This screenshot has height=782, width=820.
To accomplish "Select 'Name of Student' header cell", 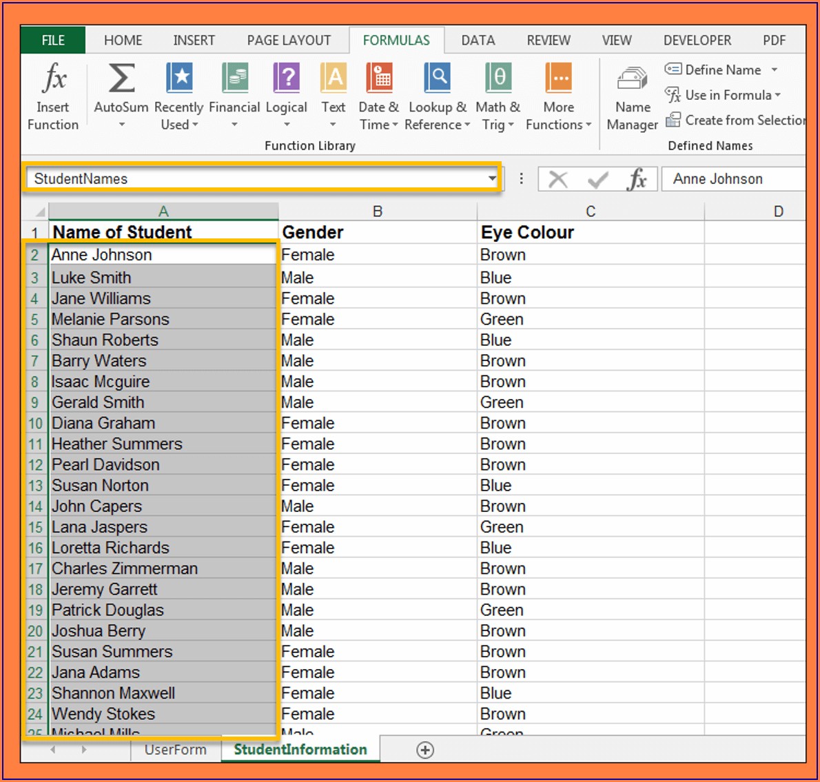I will click(163, 232).
